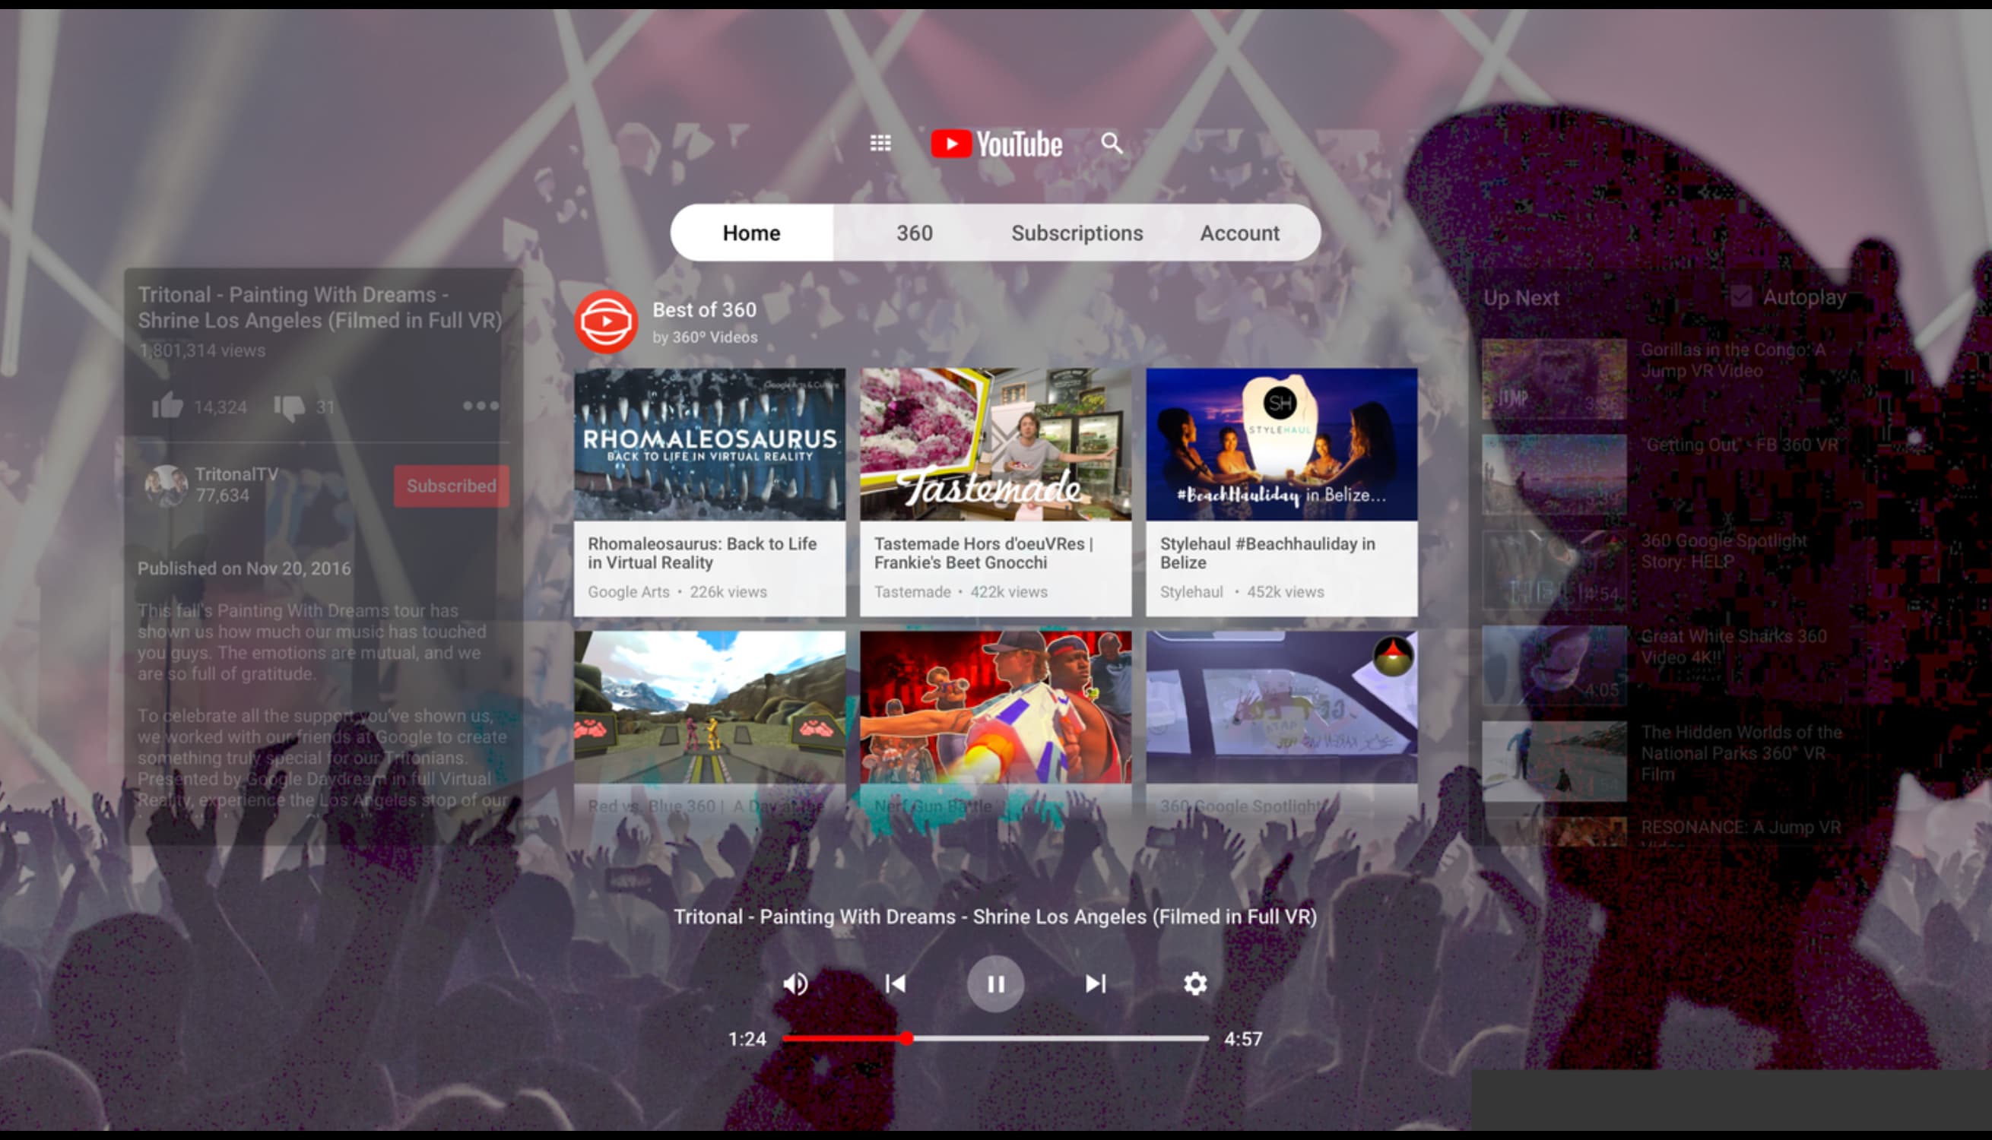The image size is (1992, 1140).
Task: Open the Rhomaleosaurus video thumbnail
Action: tap(709, 444)
